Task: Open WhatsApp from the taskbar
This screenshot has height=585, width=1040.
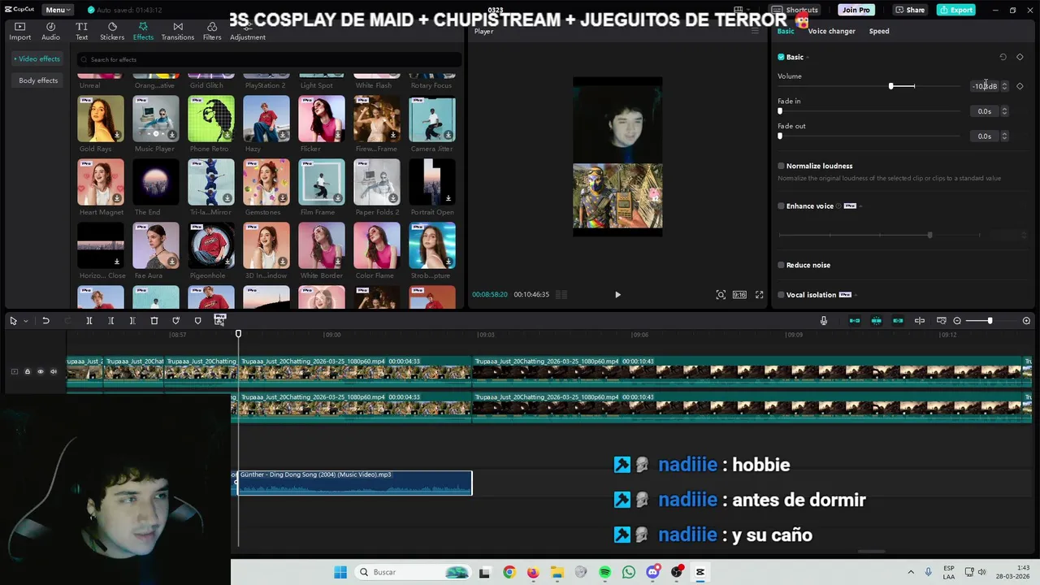Action: [629, 572]
